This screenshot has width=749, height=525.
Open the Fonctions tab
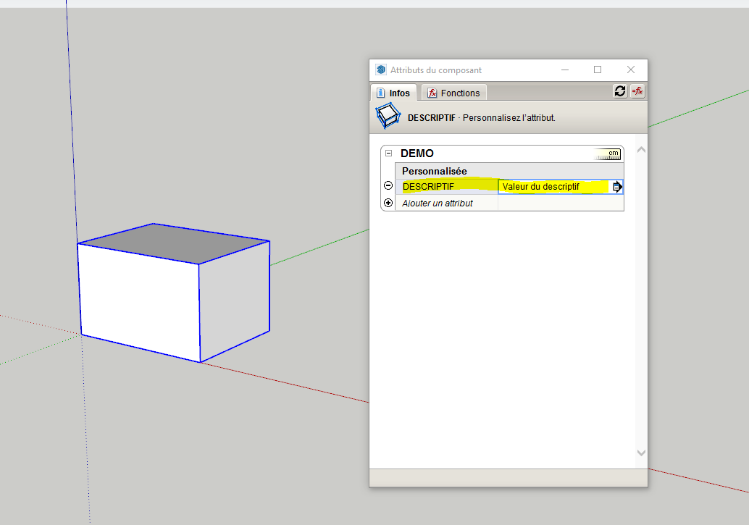(453, 93)
